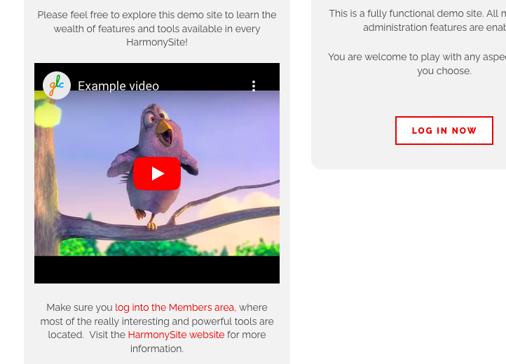Screen dimensions: 506x364
Task: Click the "Please feel free to explore" paragraph
Action: coord(157,29)
